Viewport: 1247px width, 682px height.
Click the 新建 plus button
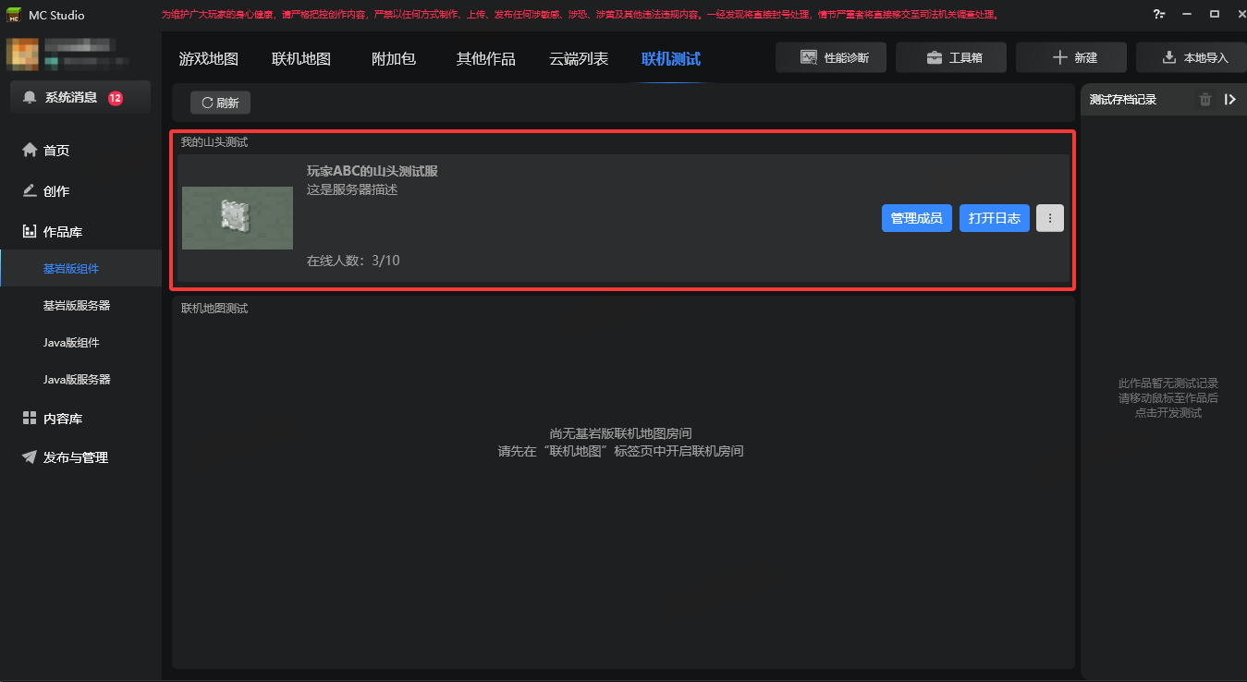pyautogui.click(x=1071, y=57)
